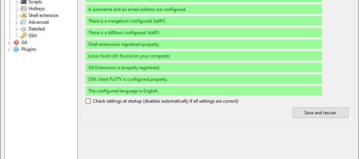The height and width of the screenshot is (159, 359).
Task: Click the mergetool configured kdiff3 message
Action: pos(204,21)
